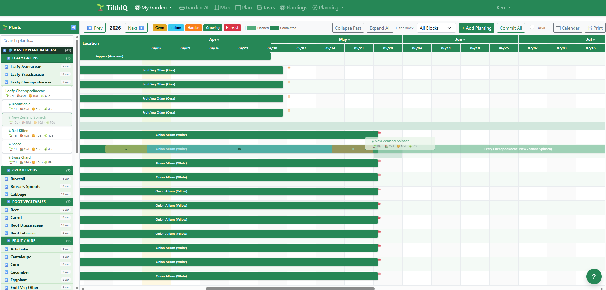Go to next year with Next
606x290 pixels.
pyautogui.click(x=136, y=28)
